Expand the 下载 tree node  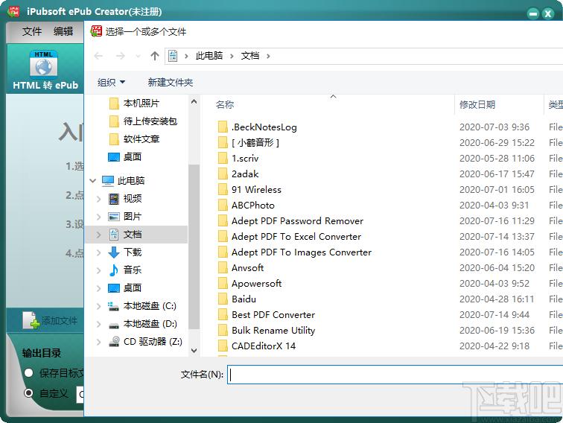tap(99, 252)
